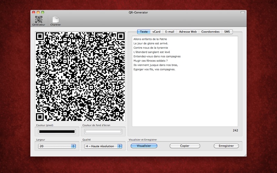Go to the Coordonnées tab
This screenshot has width=277, height=173.
coord(210,32)
